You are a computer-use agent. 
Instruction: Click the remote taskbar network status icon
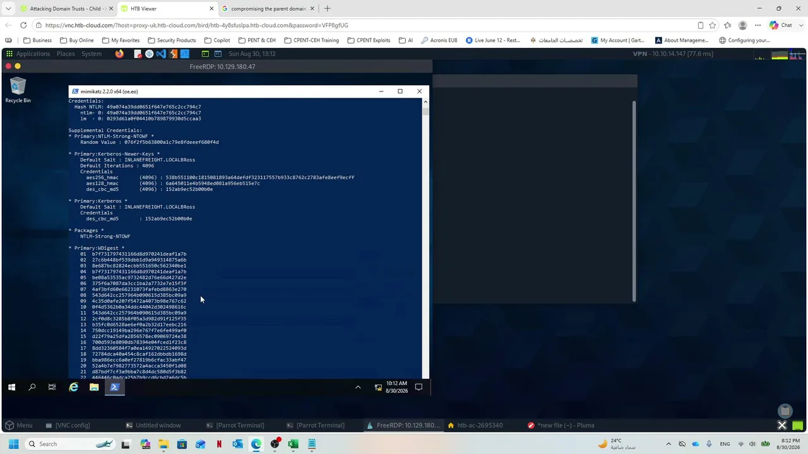378,387
